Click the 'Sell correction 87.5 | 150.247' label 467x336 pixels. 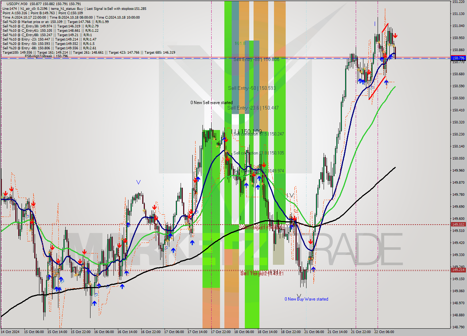click(x=259, y=134)
